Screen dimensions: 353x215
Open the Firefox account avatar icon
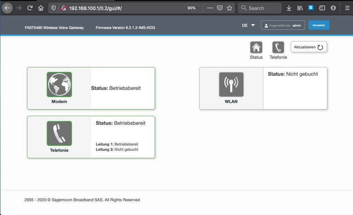(x=333, y=8)
